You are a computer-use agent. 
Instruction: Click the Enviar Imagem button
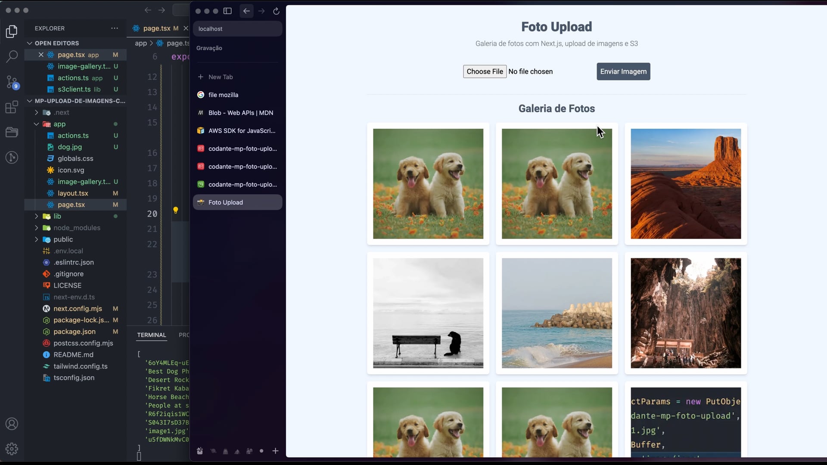tap(623, 71)
